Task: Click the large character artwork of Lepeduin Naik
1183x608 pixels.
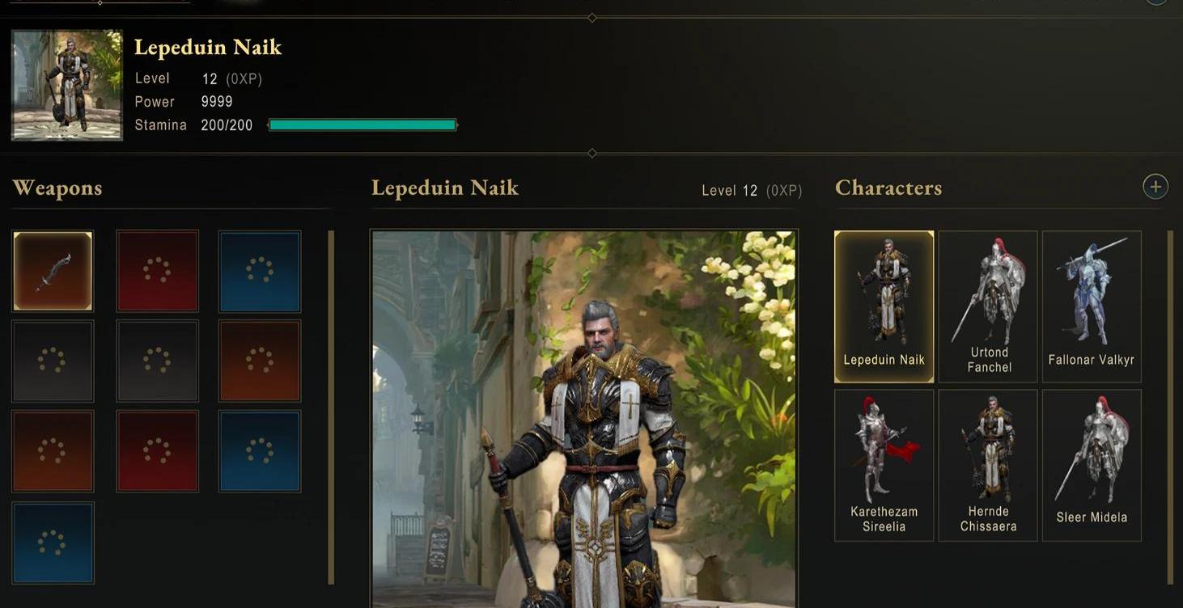Action: [583, 419]
